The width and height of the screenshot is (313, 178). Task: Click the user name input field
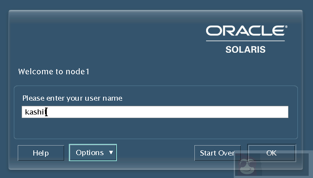click(x=155, y=112)
